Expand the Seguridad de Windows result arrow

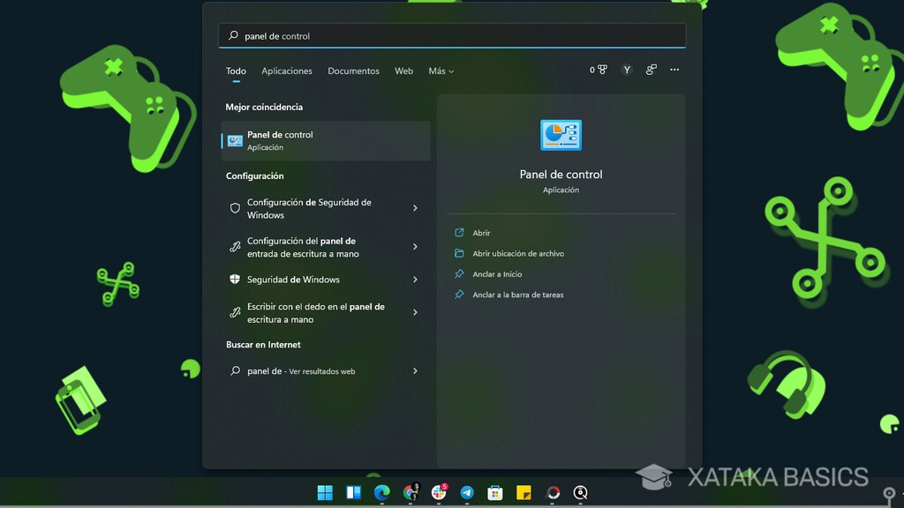point(415,280)
